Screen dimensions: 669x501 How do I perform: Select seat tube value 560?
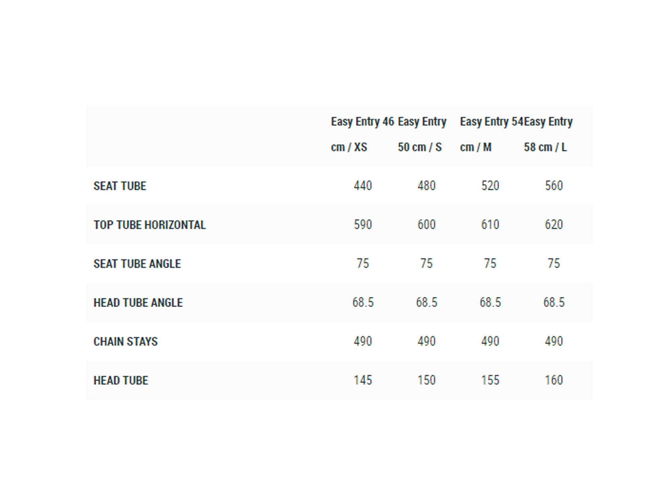coord(554,186)
